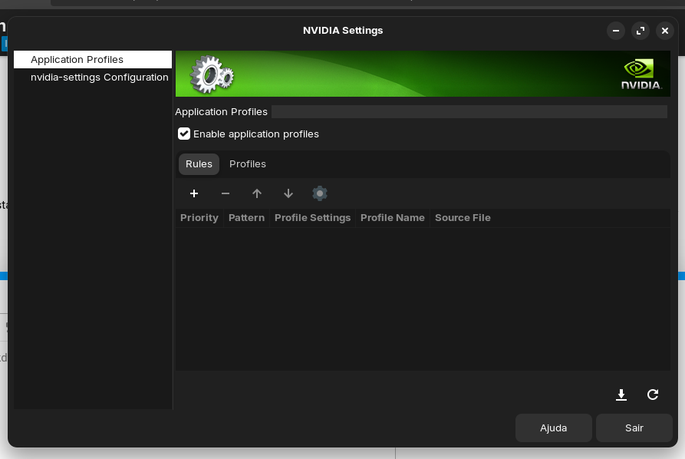Click the up arrow to raise rule priority
Viewport: 685px width, 459px height.
pyautogui.click(x=257, y=193)
